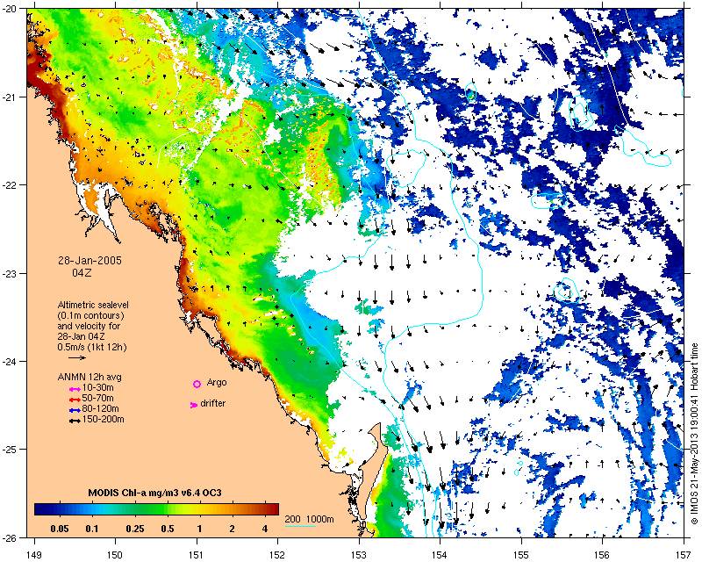Click the 'drifter' legend label
The width and height of the screenshot is (702, 562).
point(213,403)
